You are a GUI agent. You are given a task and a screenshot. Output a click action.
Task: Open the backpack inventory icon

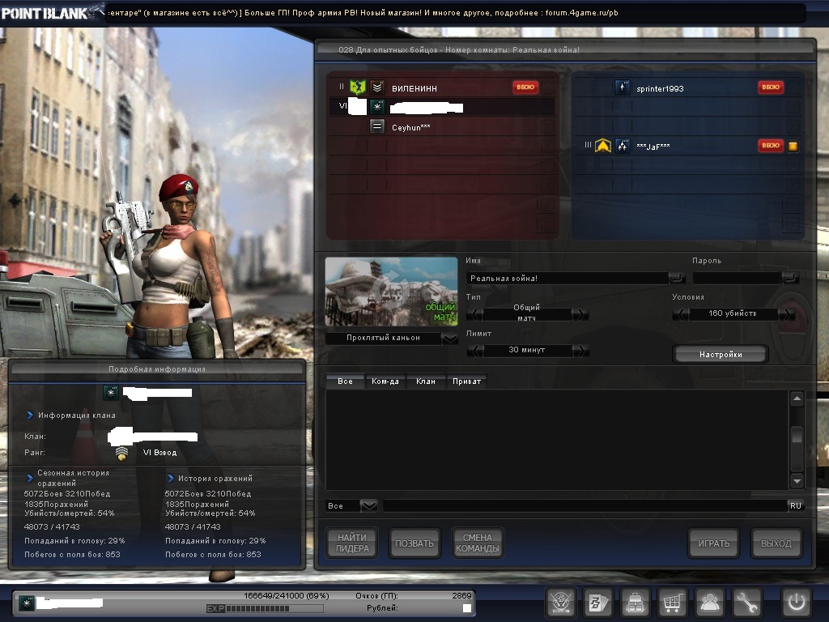pos(635,603)
